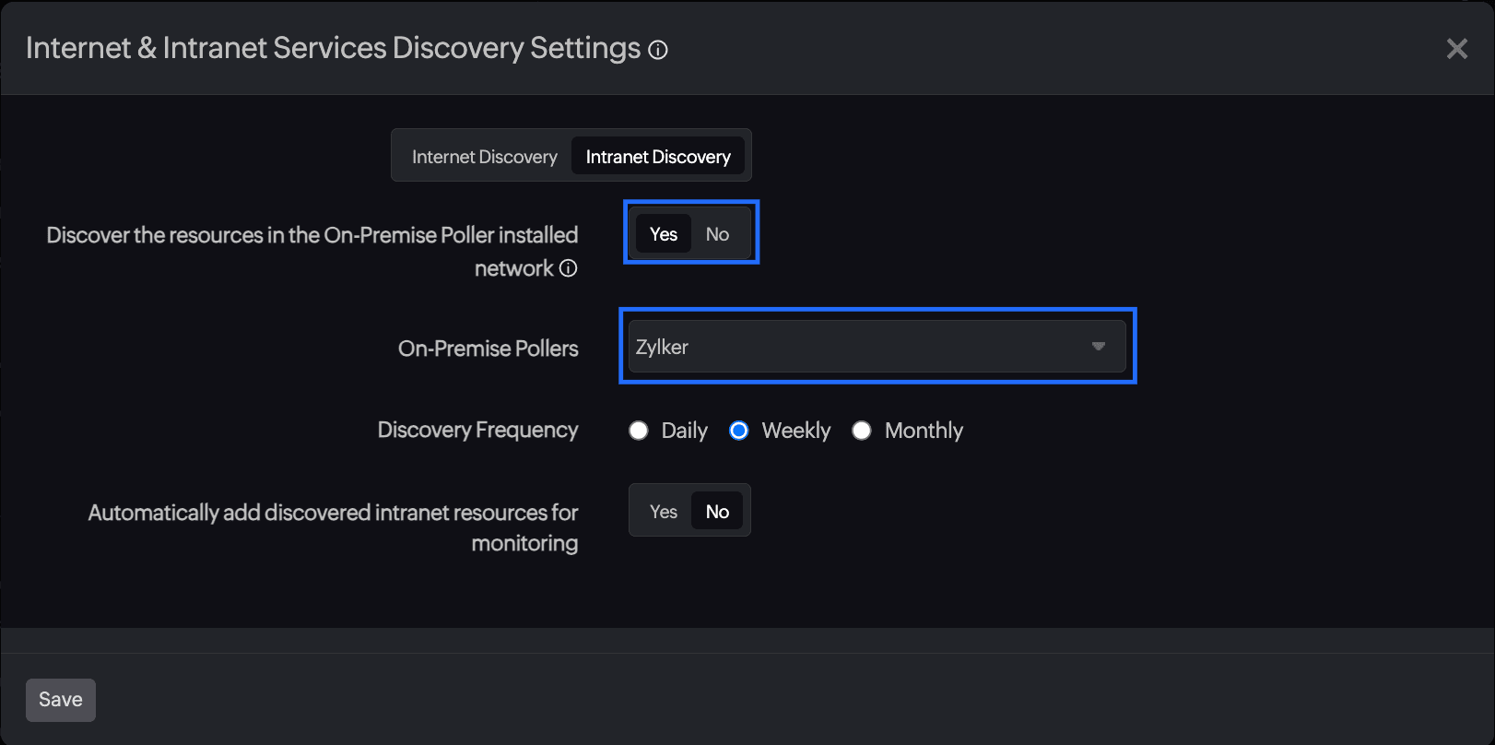This screenshot has height=745, width=1495.
Task: Choose No for discovering On-Premise Poller resources
Action: coord(717,234)
